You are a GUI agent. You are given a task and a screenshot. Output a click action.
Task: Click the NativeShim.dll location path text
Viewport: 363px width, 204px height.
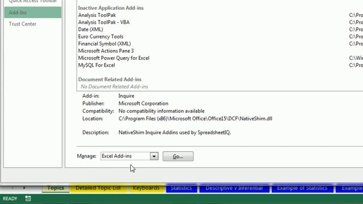(195, 118)
